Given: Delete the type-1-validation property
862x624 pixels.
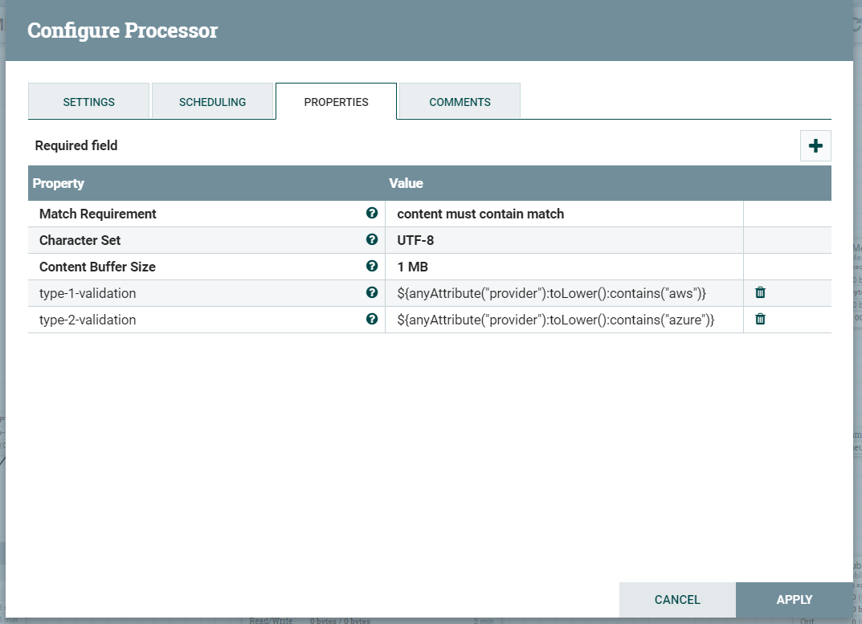Looking at the screenshot, I should click(x=760, y=293).
